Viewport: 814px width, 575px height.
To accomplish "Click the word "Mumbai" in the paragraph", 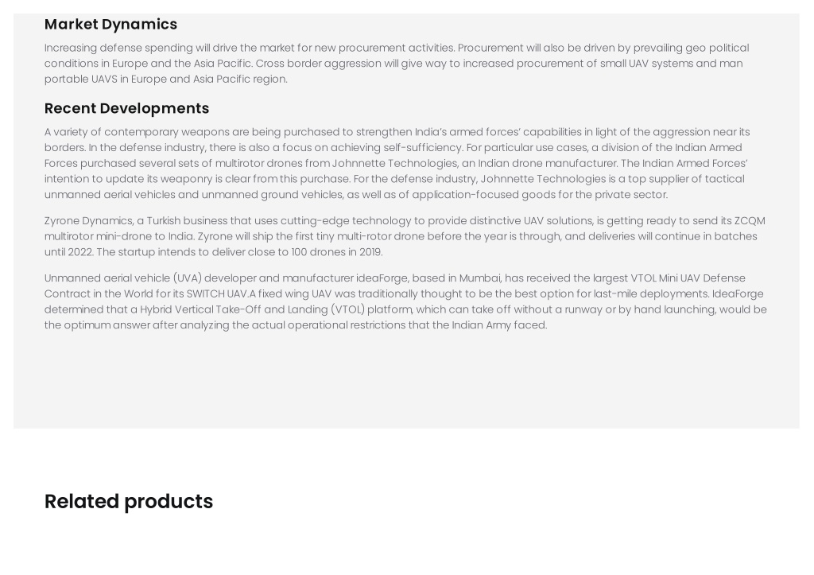I will pos(479,278).
